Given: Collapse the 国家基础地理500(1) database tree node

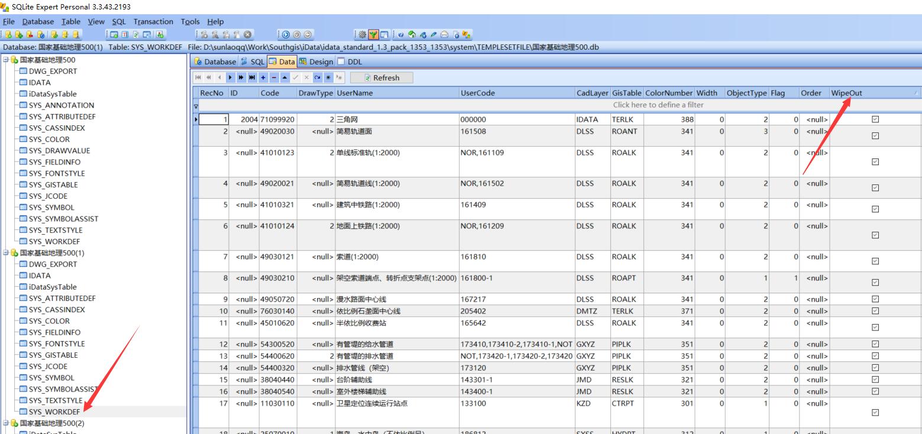Looking at the screenshot, I should click(x=5, y=252).
